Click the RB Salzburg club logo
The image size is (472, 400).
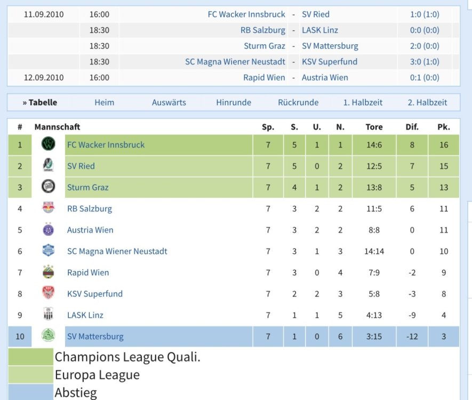click(x=49, y=209)
